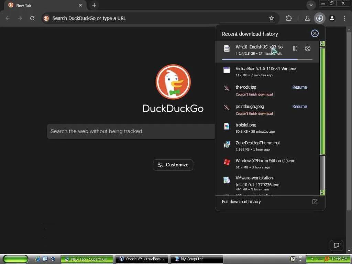Click the help tray icon with question mark

click(293, 259)
